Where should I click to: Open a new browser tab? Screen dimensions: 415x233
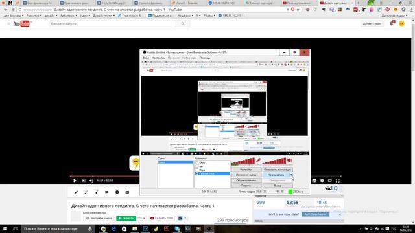tap(359, 3)
